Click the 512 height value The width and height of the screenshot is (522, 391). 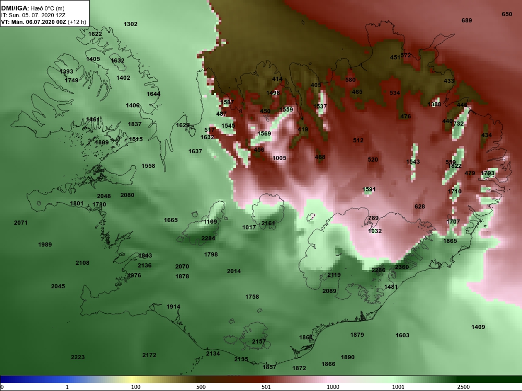358,141
